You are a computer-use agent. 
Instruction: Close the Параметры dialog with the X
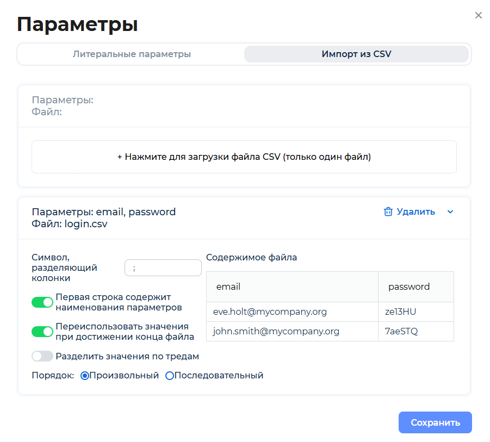pos(478,15)
